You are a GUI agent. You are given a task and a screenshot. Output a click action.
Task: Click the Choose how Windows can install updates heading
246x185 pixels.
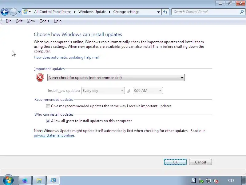pyautogui.click(x=78, y=35)
